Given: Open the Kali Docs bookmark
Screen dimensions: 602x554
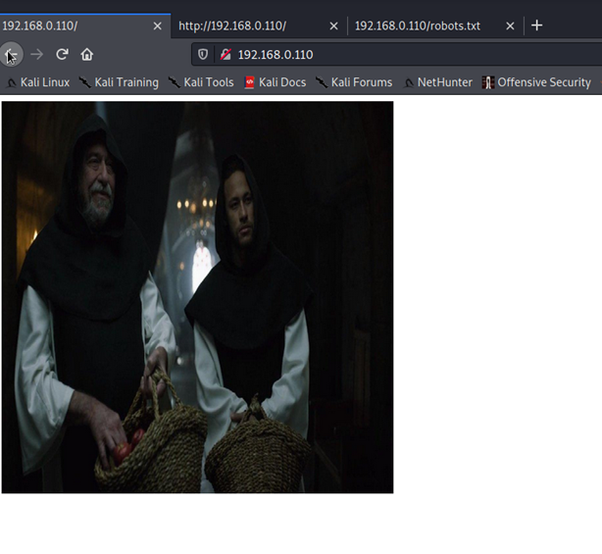Looking at the screenshot, I should 276,82.
